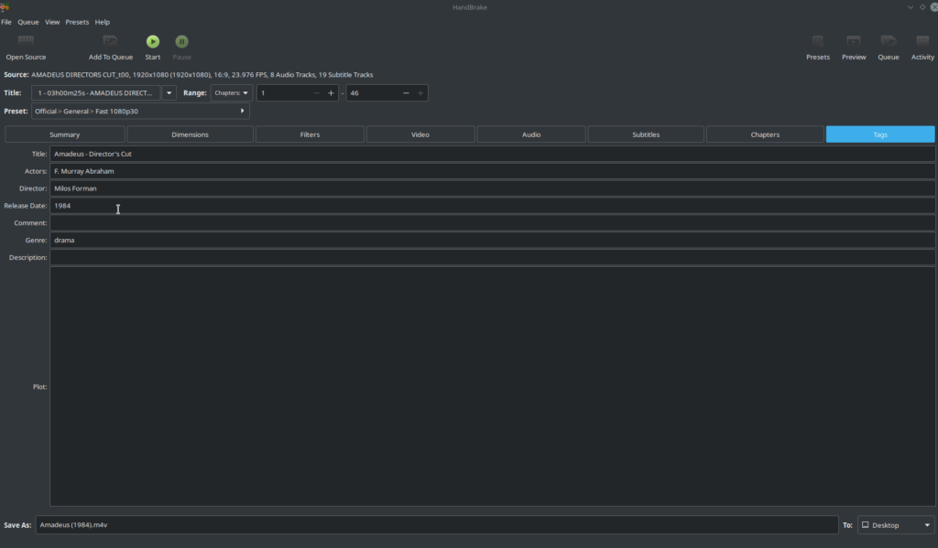The image size is (938, 548).
Task: Click the Pause toolbar icon
Action: coord(182,41)
